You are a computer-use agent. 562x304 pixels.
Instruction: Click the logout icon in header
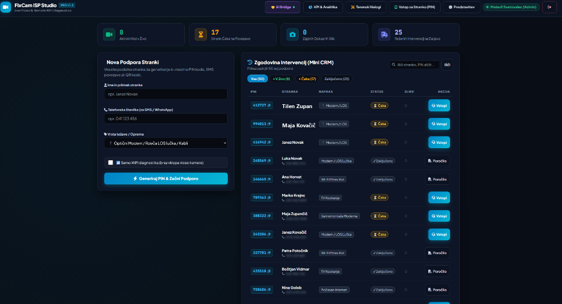(x=549, y=7)
